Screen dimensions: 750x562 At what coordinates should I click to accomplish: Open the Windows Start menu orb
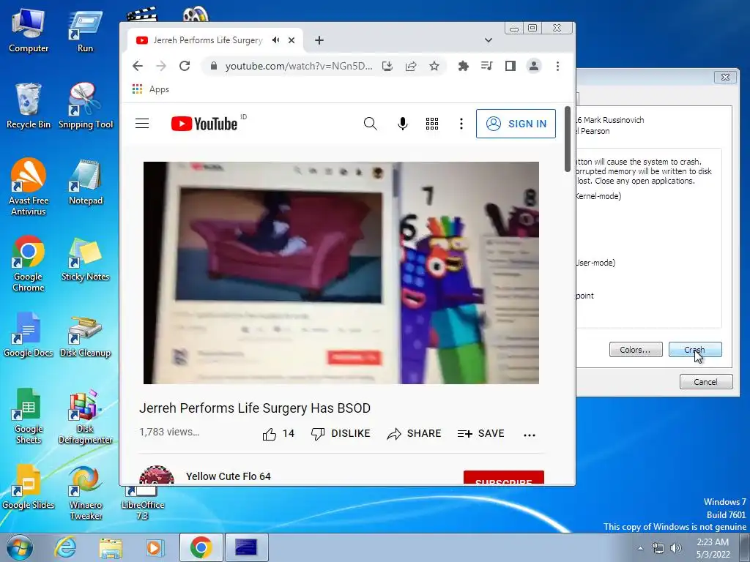pos(19,547)
